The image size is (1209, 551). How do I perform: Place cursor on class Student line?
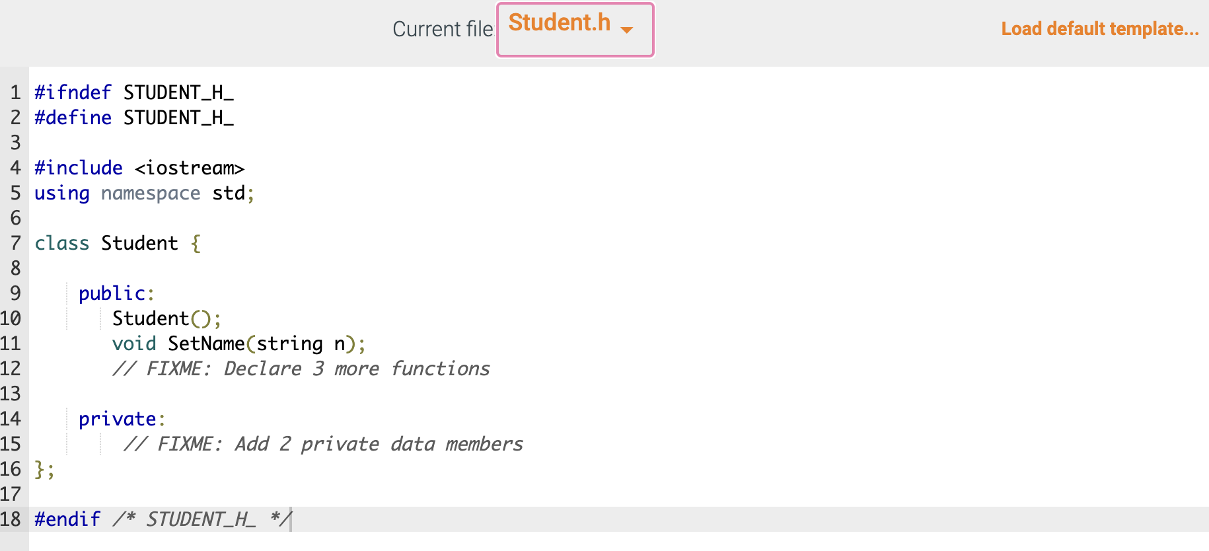(118, 243)
